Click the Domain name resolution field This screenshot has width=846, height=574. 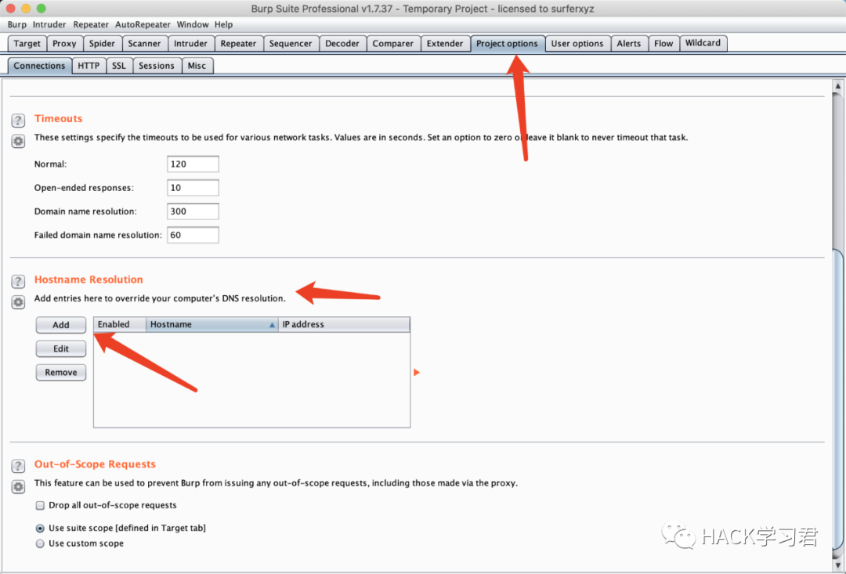tap(193, 211)
